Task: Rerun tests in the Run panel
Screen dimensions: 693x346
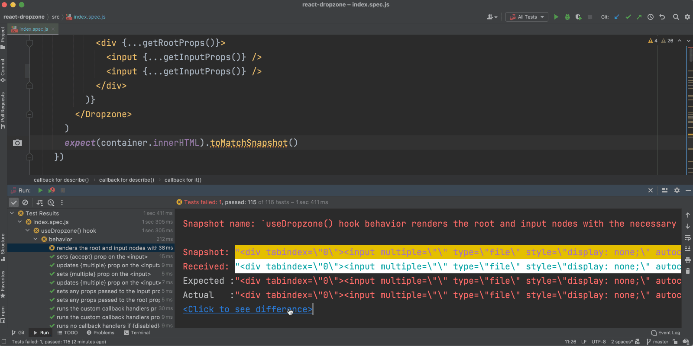Action: [40, 190]
